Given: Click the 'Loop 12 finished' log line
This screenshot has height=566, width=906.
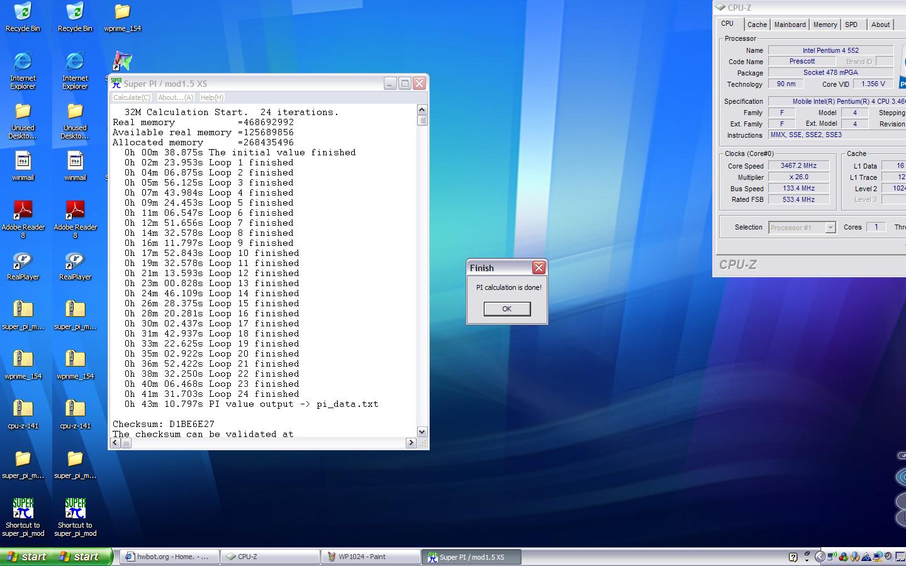Looking at the screenshot, I should click(212, 273).
